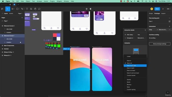The image size is (172, 97).
Task: Select the Text tool
Action: point(27,9)
